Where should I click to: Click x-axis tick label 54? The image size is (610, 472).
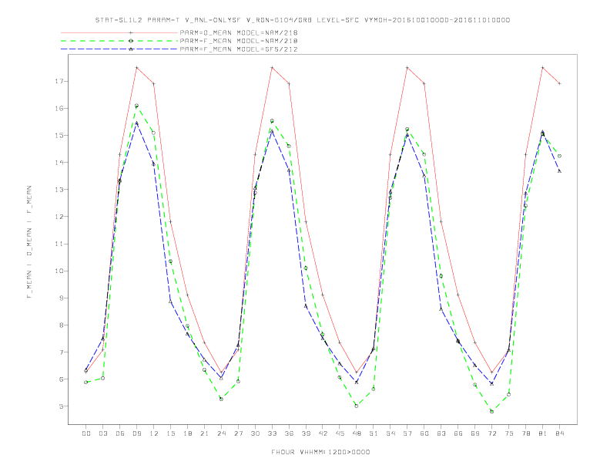[390, 433]
